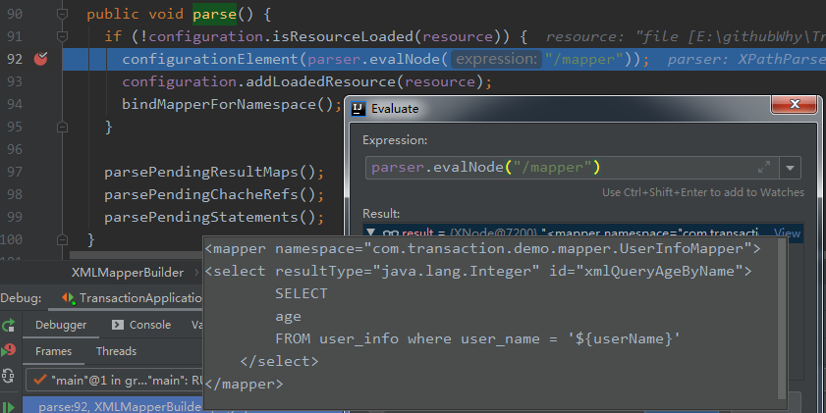
Task: Open the Frames tab
Action: (53, 351)
